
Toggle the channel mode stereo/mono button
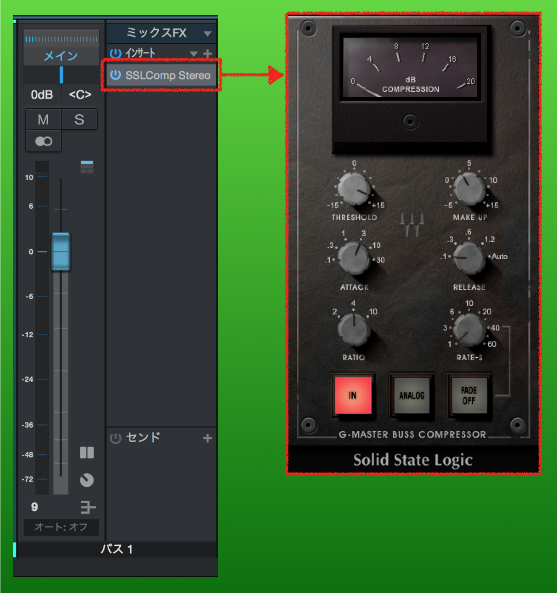pyautogui.click(x=43, y=141)
